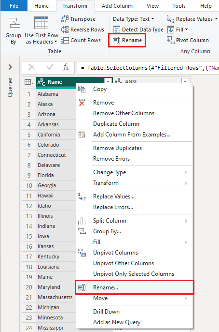Cancel formula with the X icon
This screenshot has height=332, width=219.
tap(32, 68)
